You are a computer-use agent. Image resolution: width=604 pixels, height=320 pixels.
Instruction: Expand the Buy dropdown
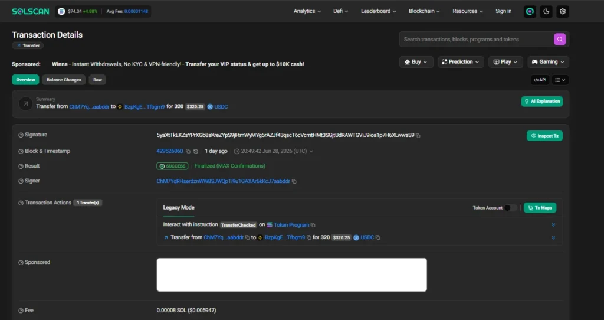pos(416,61)
